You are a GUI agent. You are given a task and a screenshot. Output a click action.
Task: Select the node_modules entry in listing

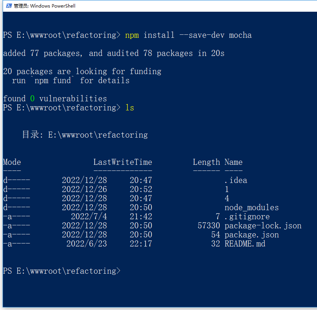[251, 208]
